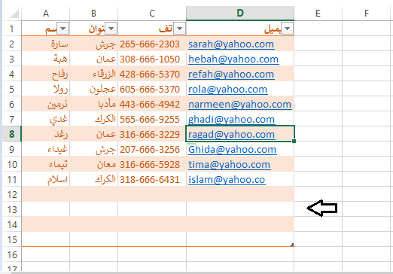The width and height of the screenshot is (393, 274).
Task: Select row 16 header
Action: pyautogui.click(x=12, y=255)
